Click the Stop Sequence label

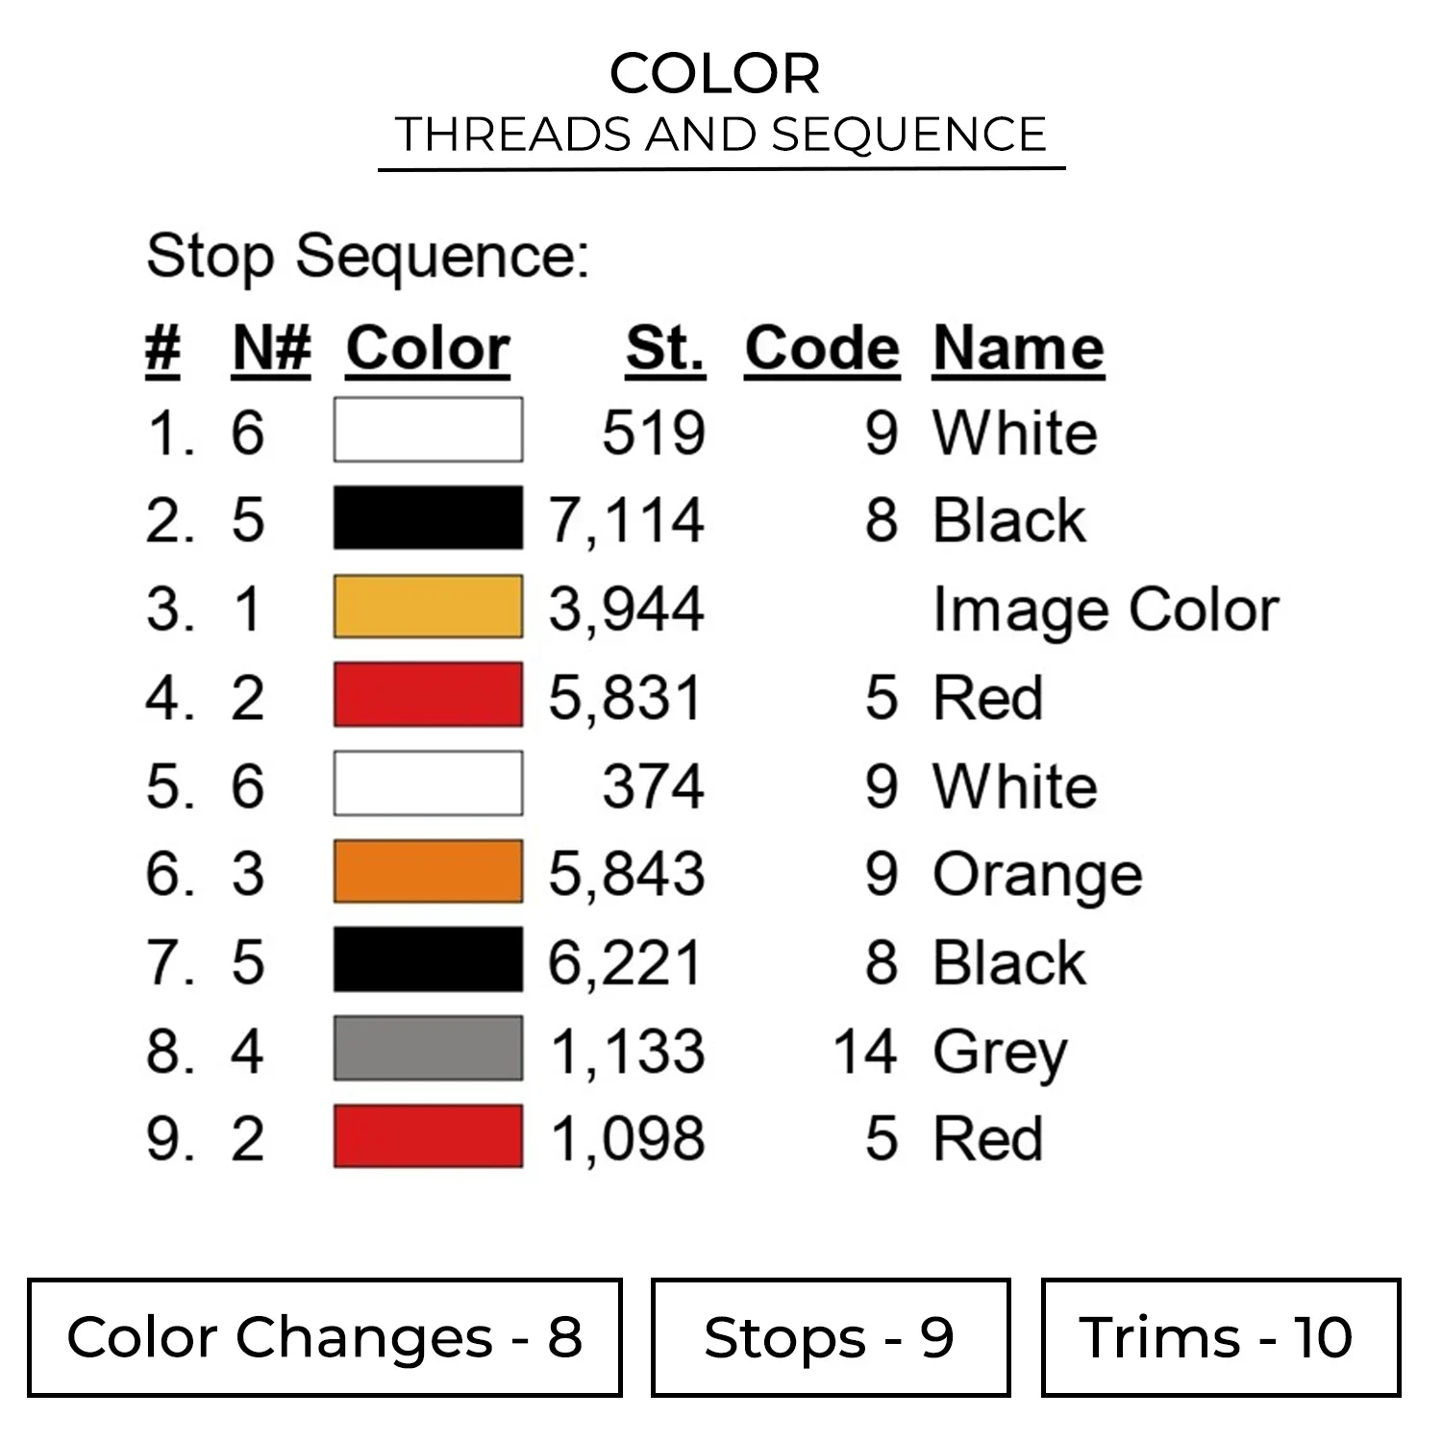(x=367, y=257)
